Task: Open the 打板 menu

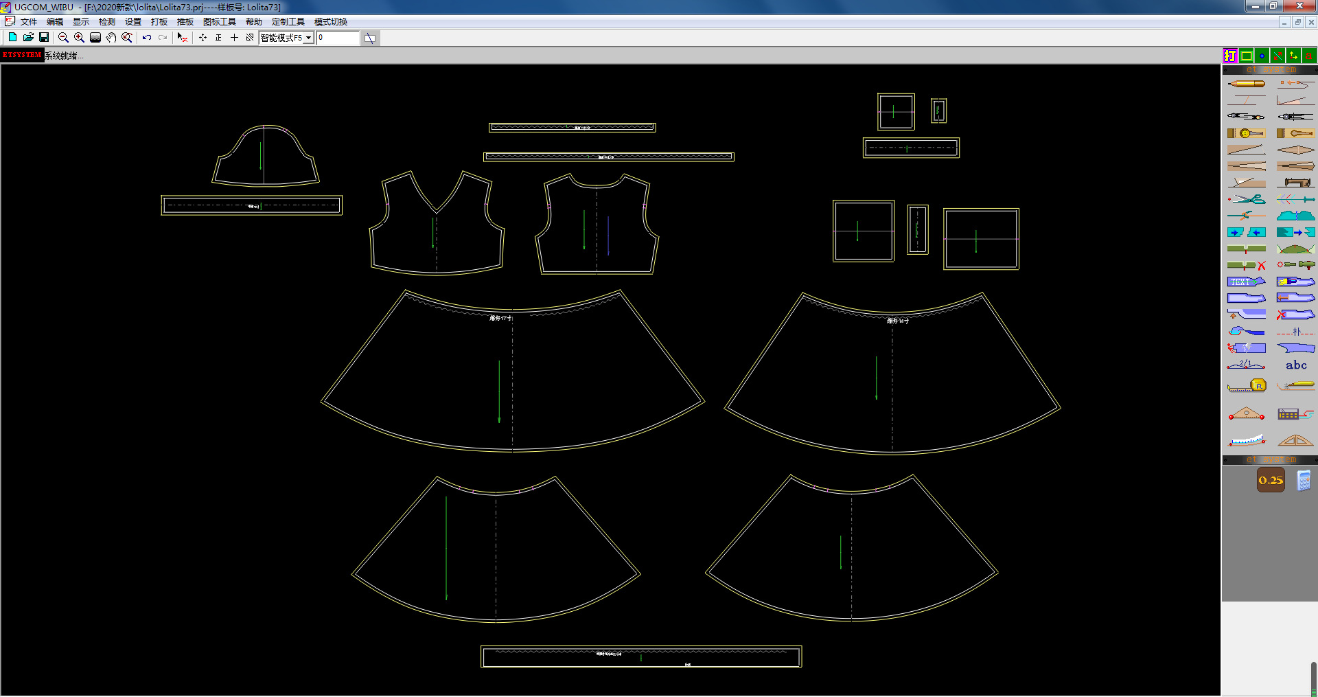Action: pyautogui.click(x=159, y=22)
